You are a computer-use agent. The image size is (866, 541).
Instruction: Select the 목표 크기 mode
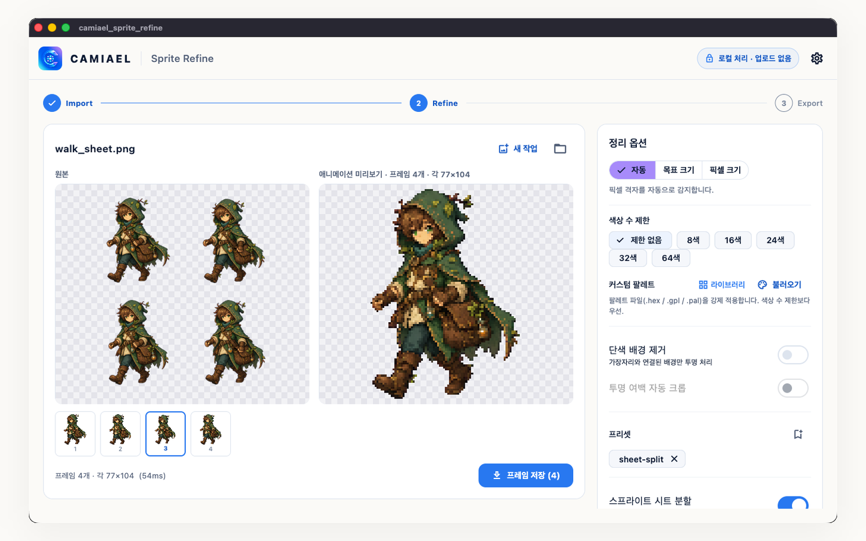point(678,170)
